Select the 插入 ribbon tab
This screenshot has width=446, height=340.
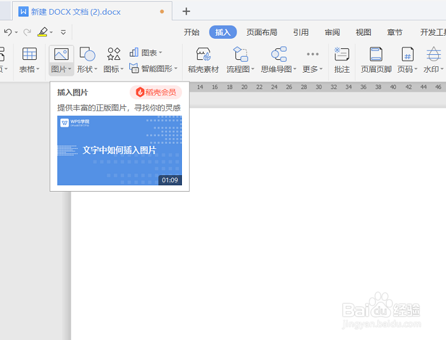223,32
